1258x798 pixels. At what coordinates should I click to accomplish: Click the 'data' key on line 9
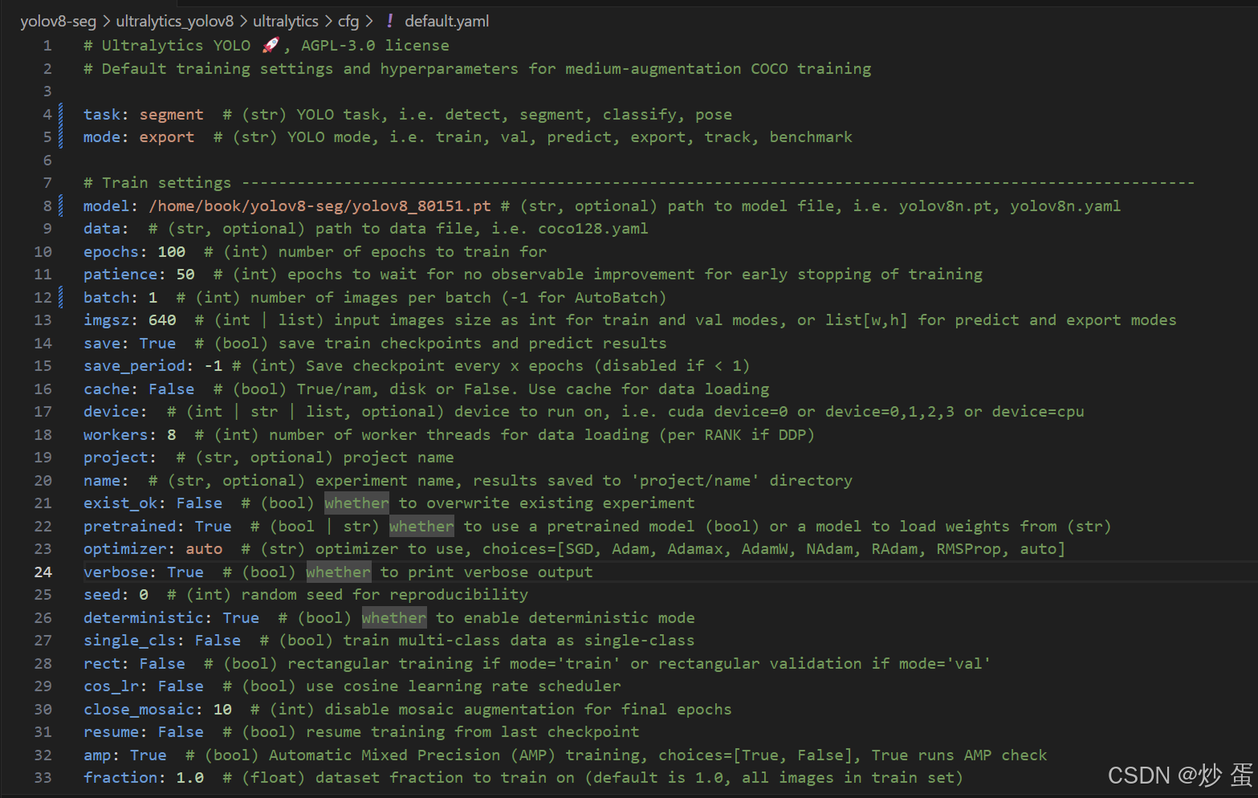click(102, 229)
